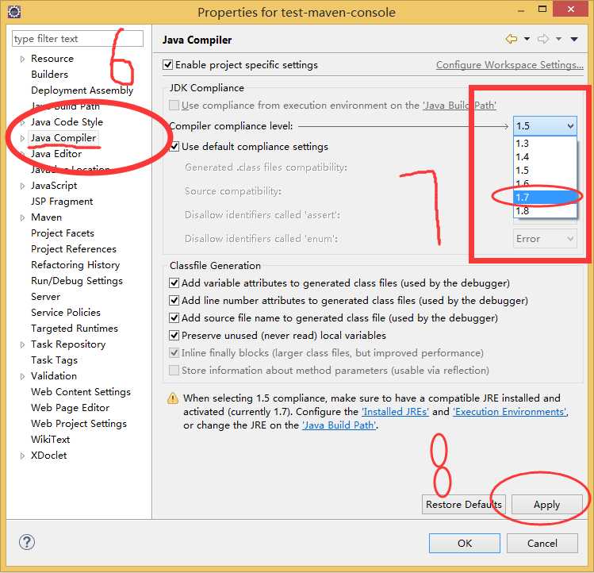The height and width of the screenshot is (573, 594).
Task: Expand the Maven tree node
Action: pyautogui.click(x=22, y=217)
